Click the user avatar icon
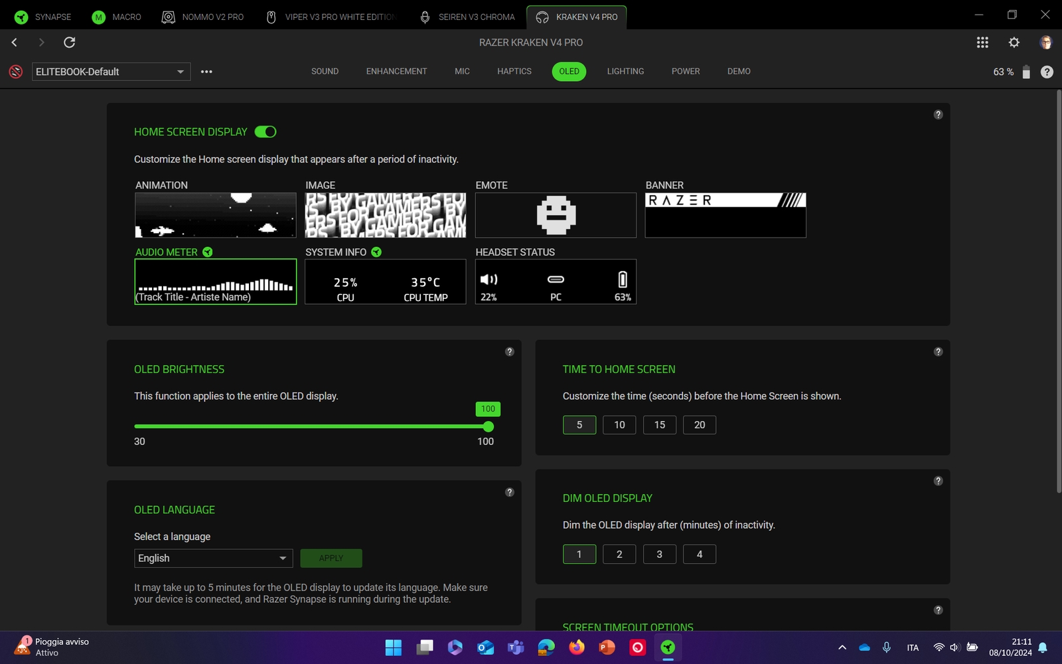The image size is (1062, 664). point(1045,42)
